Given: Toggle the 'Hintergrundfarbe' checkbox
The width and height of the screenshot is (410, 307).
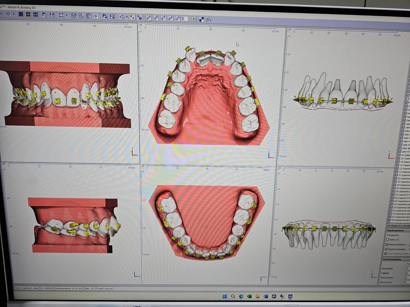Looking at the screenshot, I should click(x=387, y=244).
